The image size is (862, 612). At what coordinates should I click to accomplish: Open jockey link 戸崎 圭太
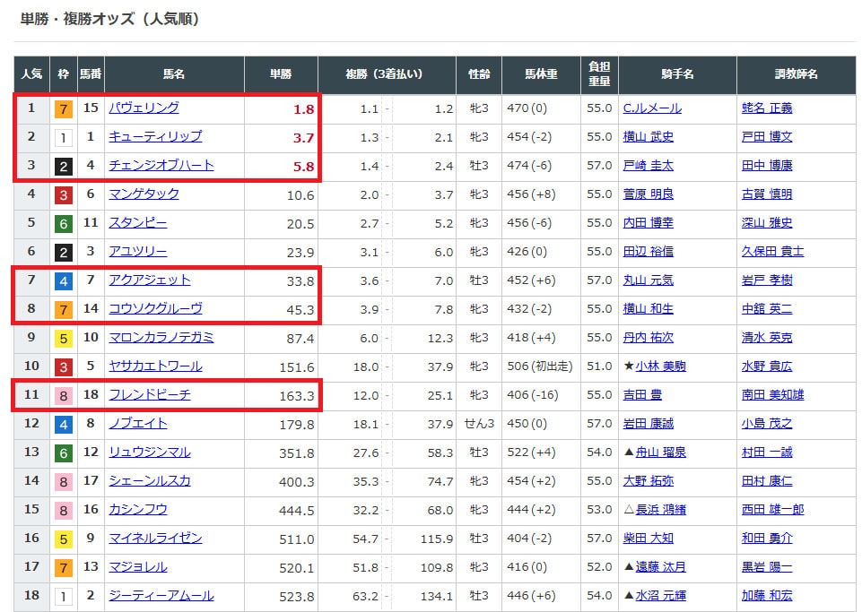coord(648,166)
